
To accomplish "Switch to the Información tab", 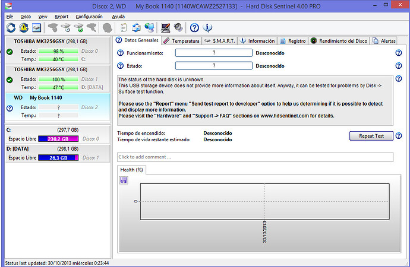I will [257, 41].
